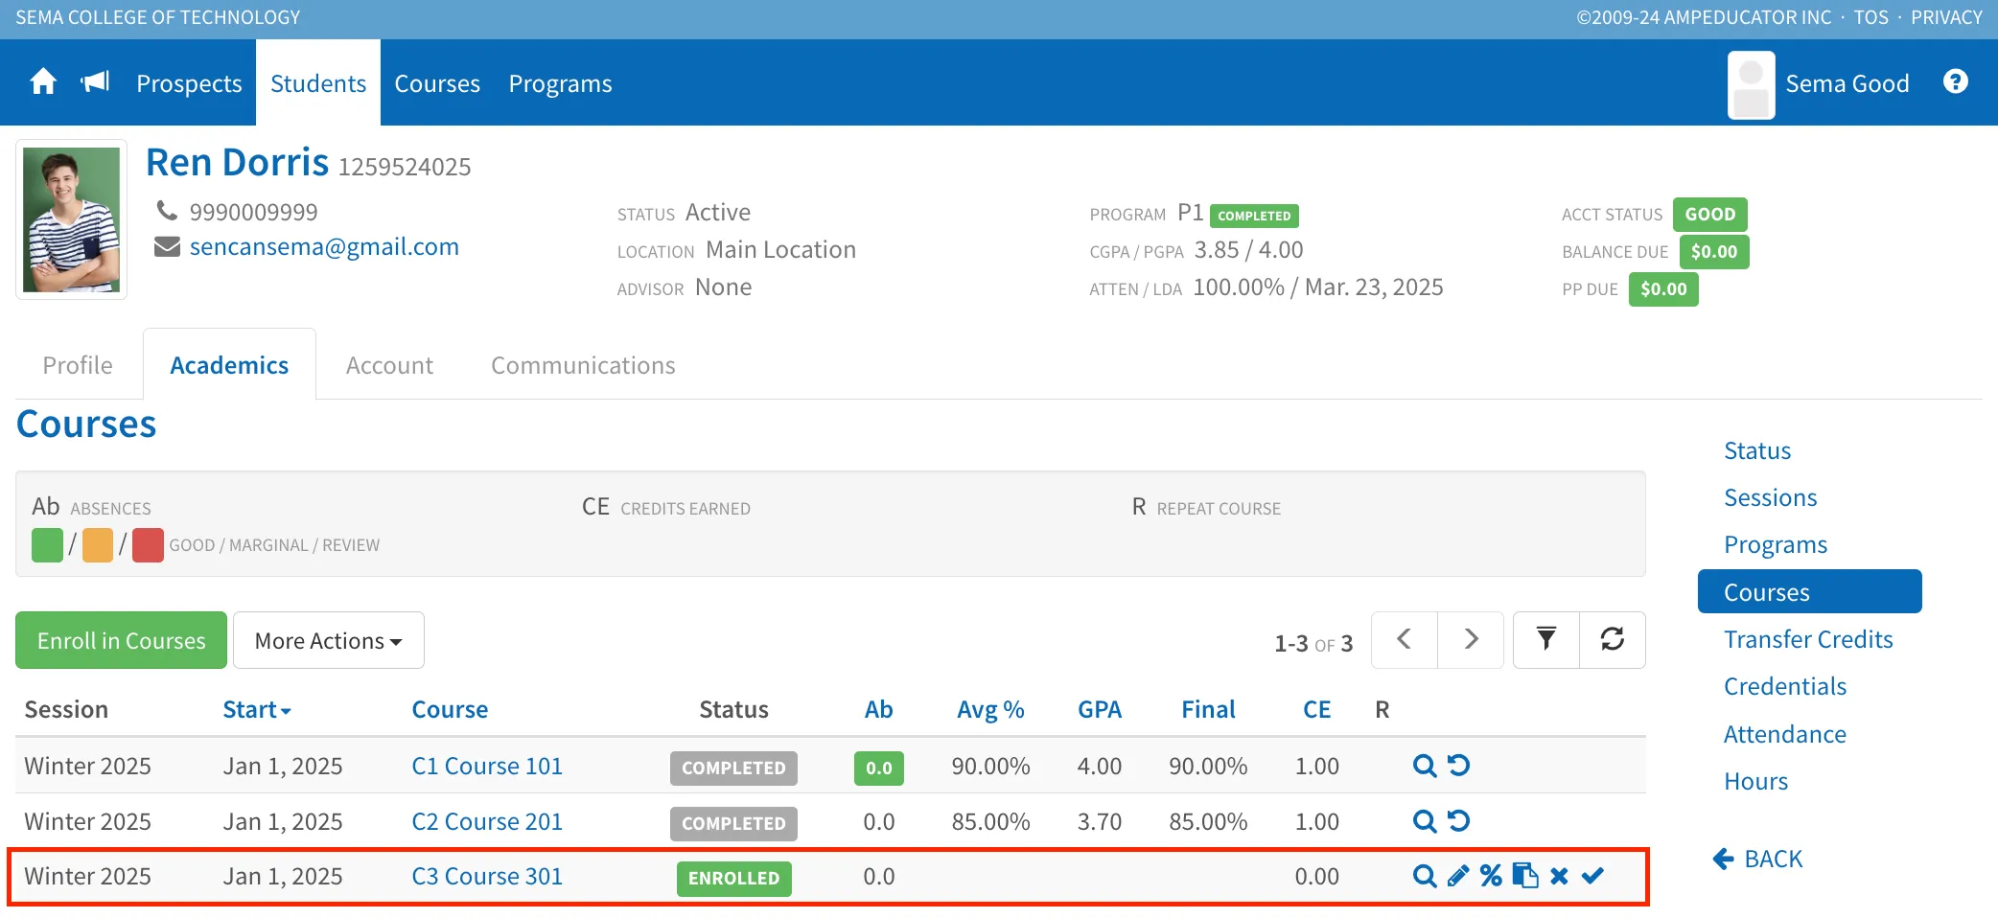Open the Communications tab
Screen dimensions: 1998x918
tap(583, 365)
